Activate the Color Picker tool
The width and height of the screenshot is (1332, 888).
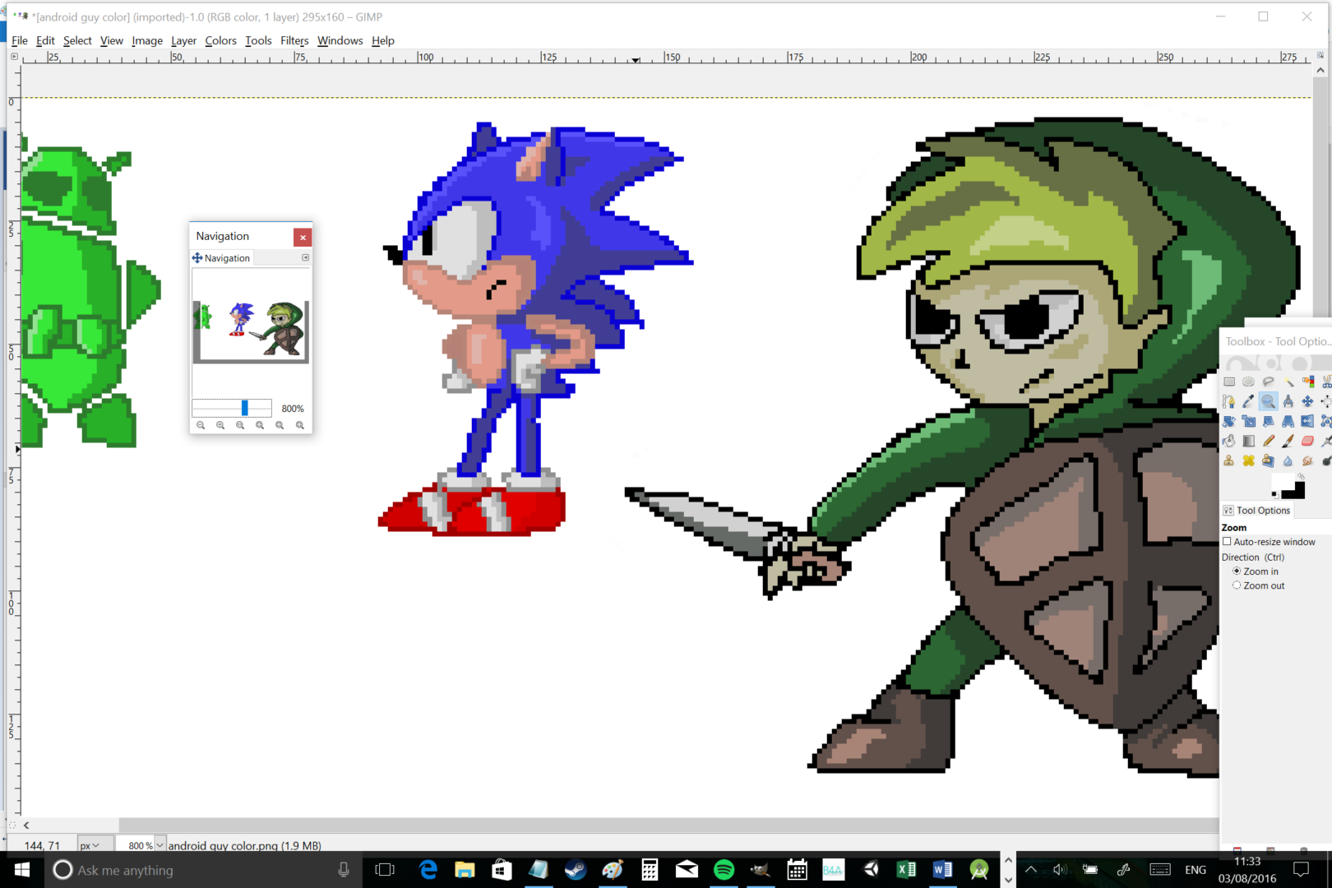coord(1248,401)
